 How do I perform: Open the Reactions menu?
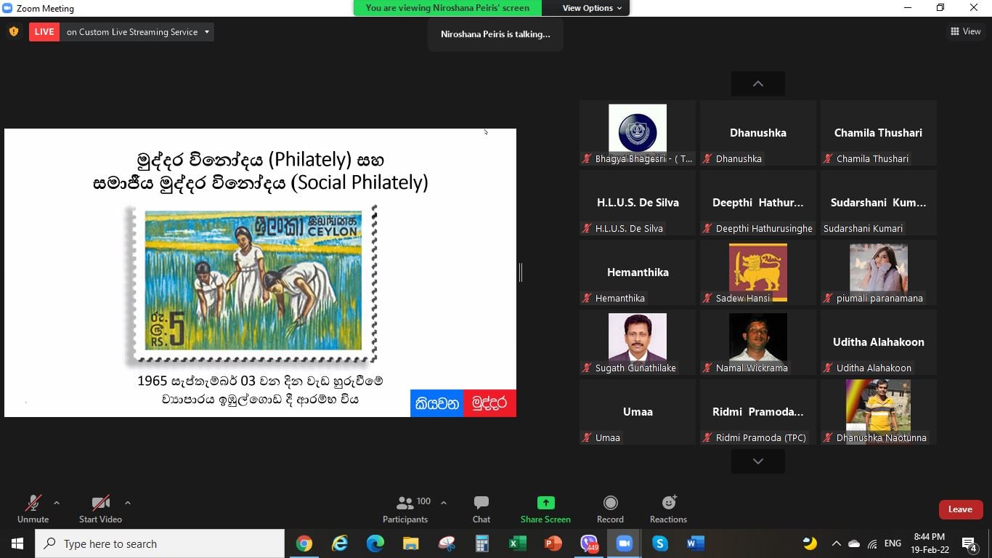668,509
